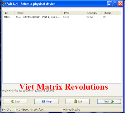The width and height of the screenshot is (125, 114).
Task: Click the 'Fixed' type cell
Action: tap(66, 17)
